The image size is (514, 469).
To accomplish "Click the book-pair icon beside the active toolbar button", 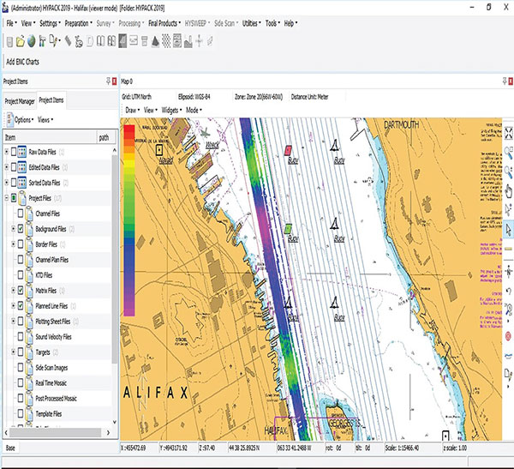I will tap(111, 41).
